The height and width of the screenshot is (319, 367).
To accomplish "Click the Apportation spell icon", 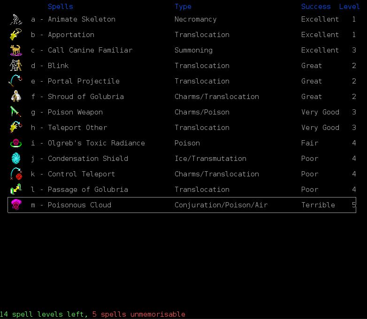I will click(16, 35).
